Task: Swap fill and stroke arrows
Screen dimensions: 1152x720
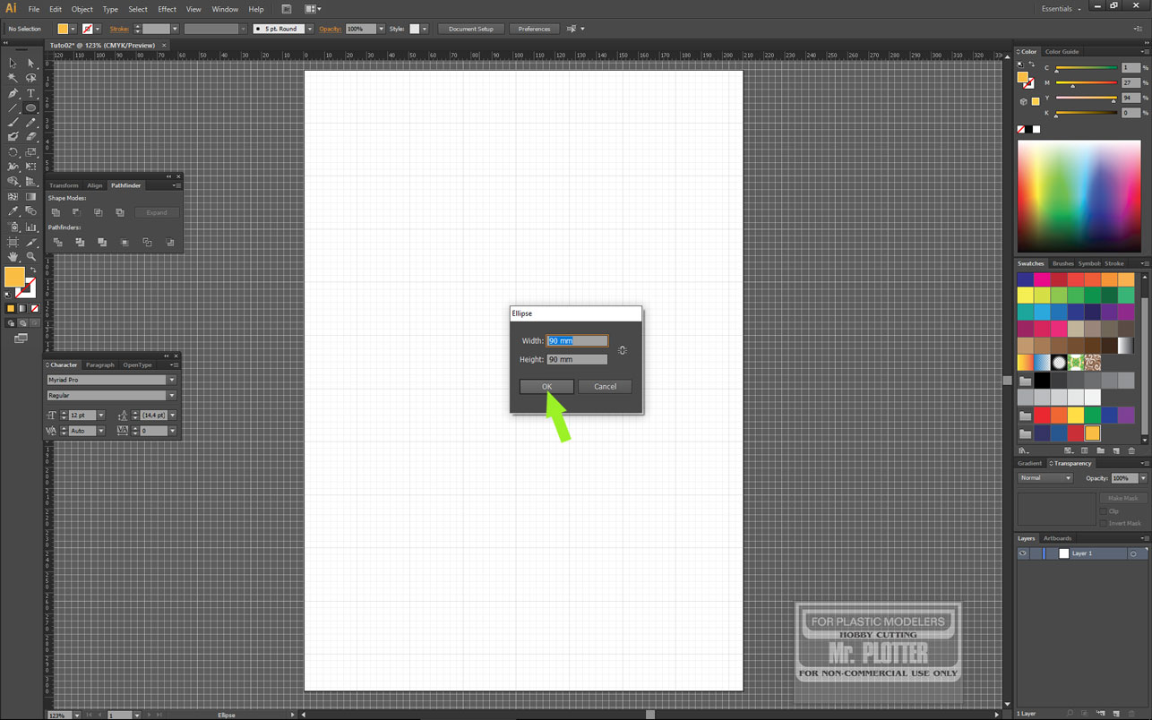Action: point(33,270)
